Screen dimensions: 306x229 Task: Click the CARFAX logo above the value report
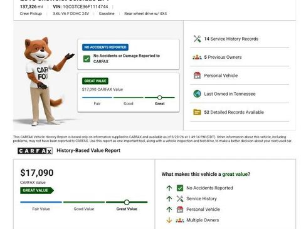click(x=35, y=151)
